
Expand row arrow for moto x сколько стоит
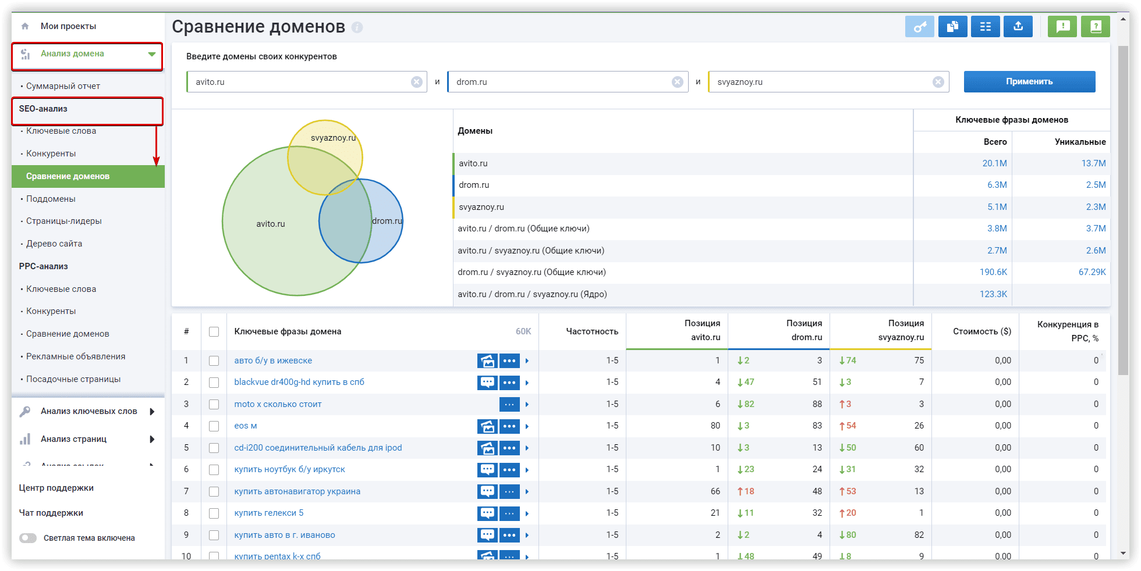[527, 405]
